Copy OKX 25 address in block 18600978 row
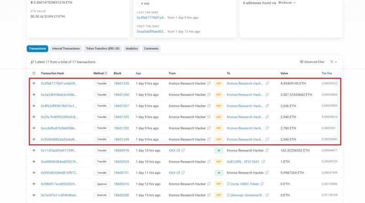 click(x=183, y=150)
